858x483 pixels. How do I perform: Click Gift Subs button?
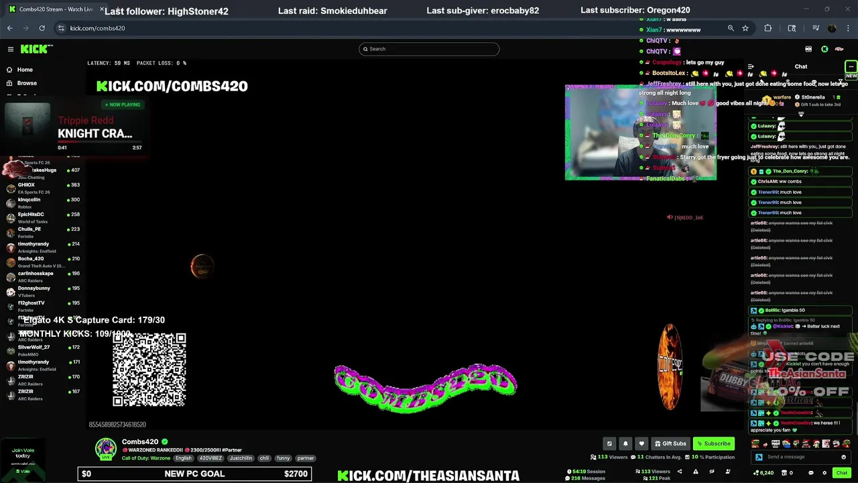670,443
